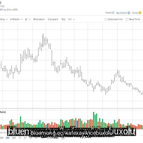This screenshot has width=143, height=143.
Task: Click the price bar at the chart peak
Action: [43, 40]
